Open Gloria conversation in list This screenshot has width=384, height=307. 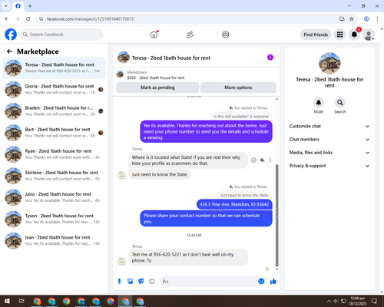[54, 90]
